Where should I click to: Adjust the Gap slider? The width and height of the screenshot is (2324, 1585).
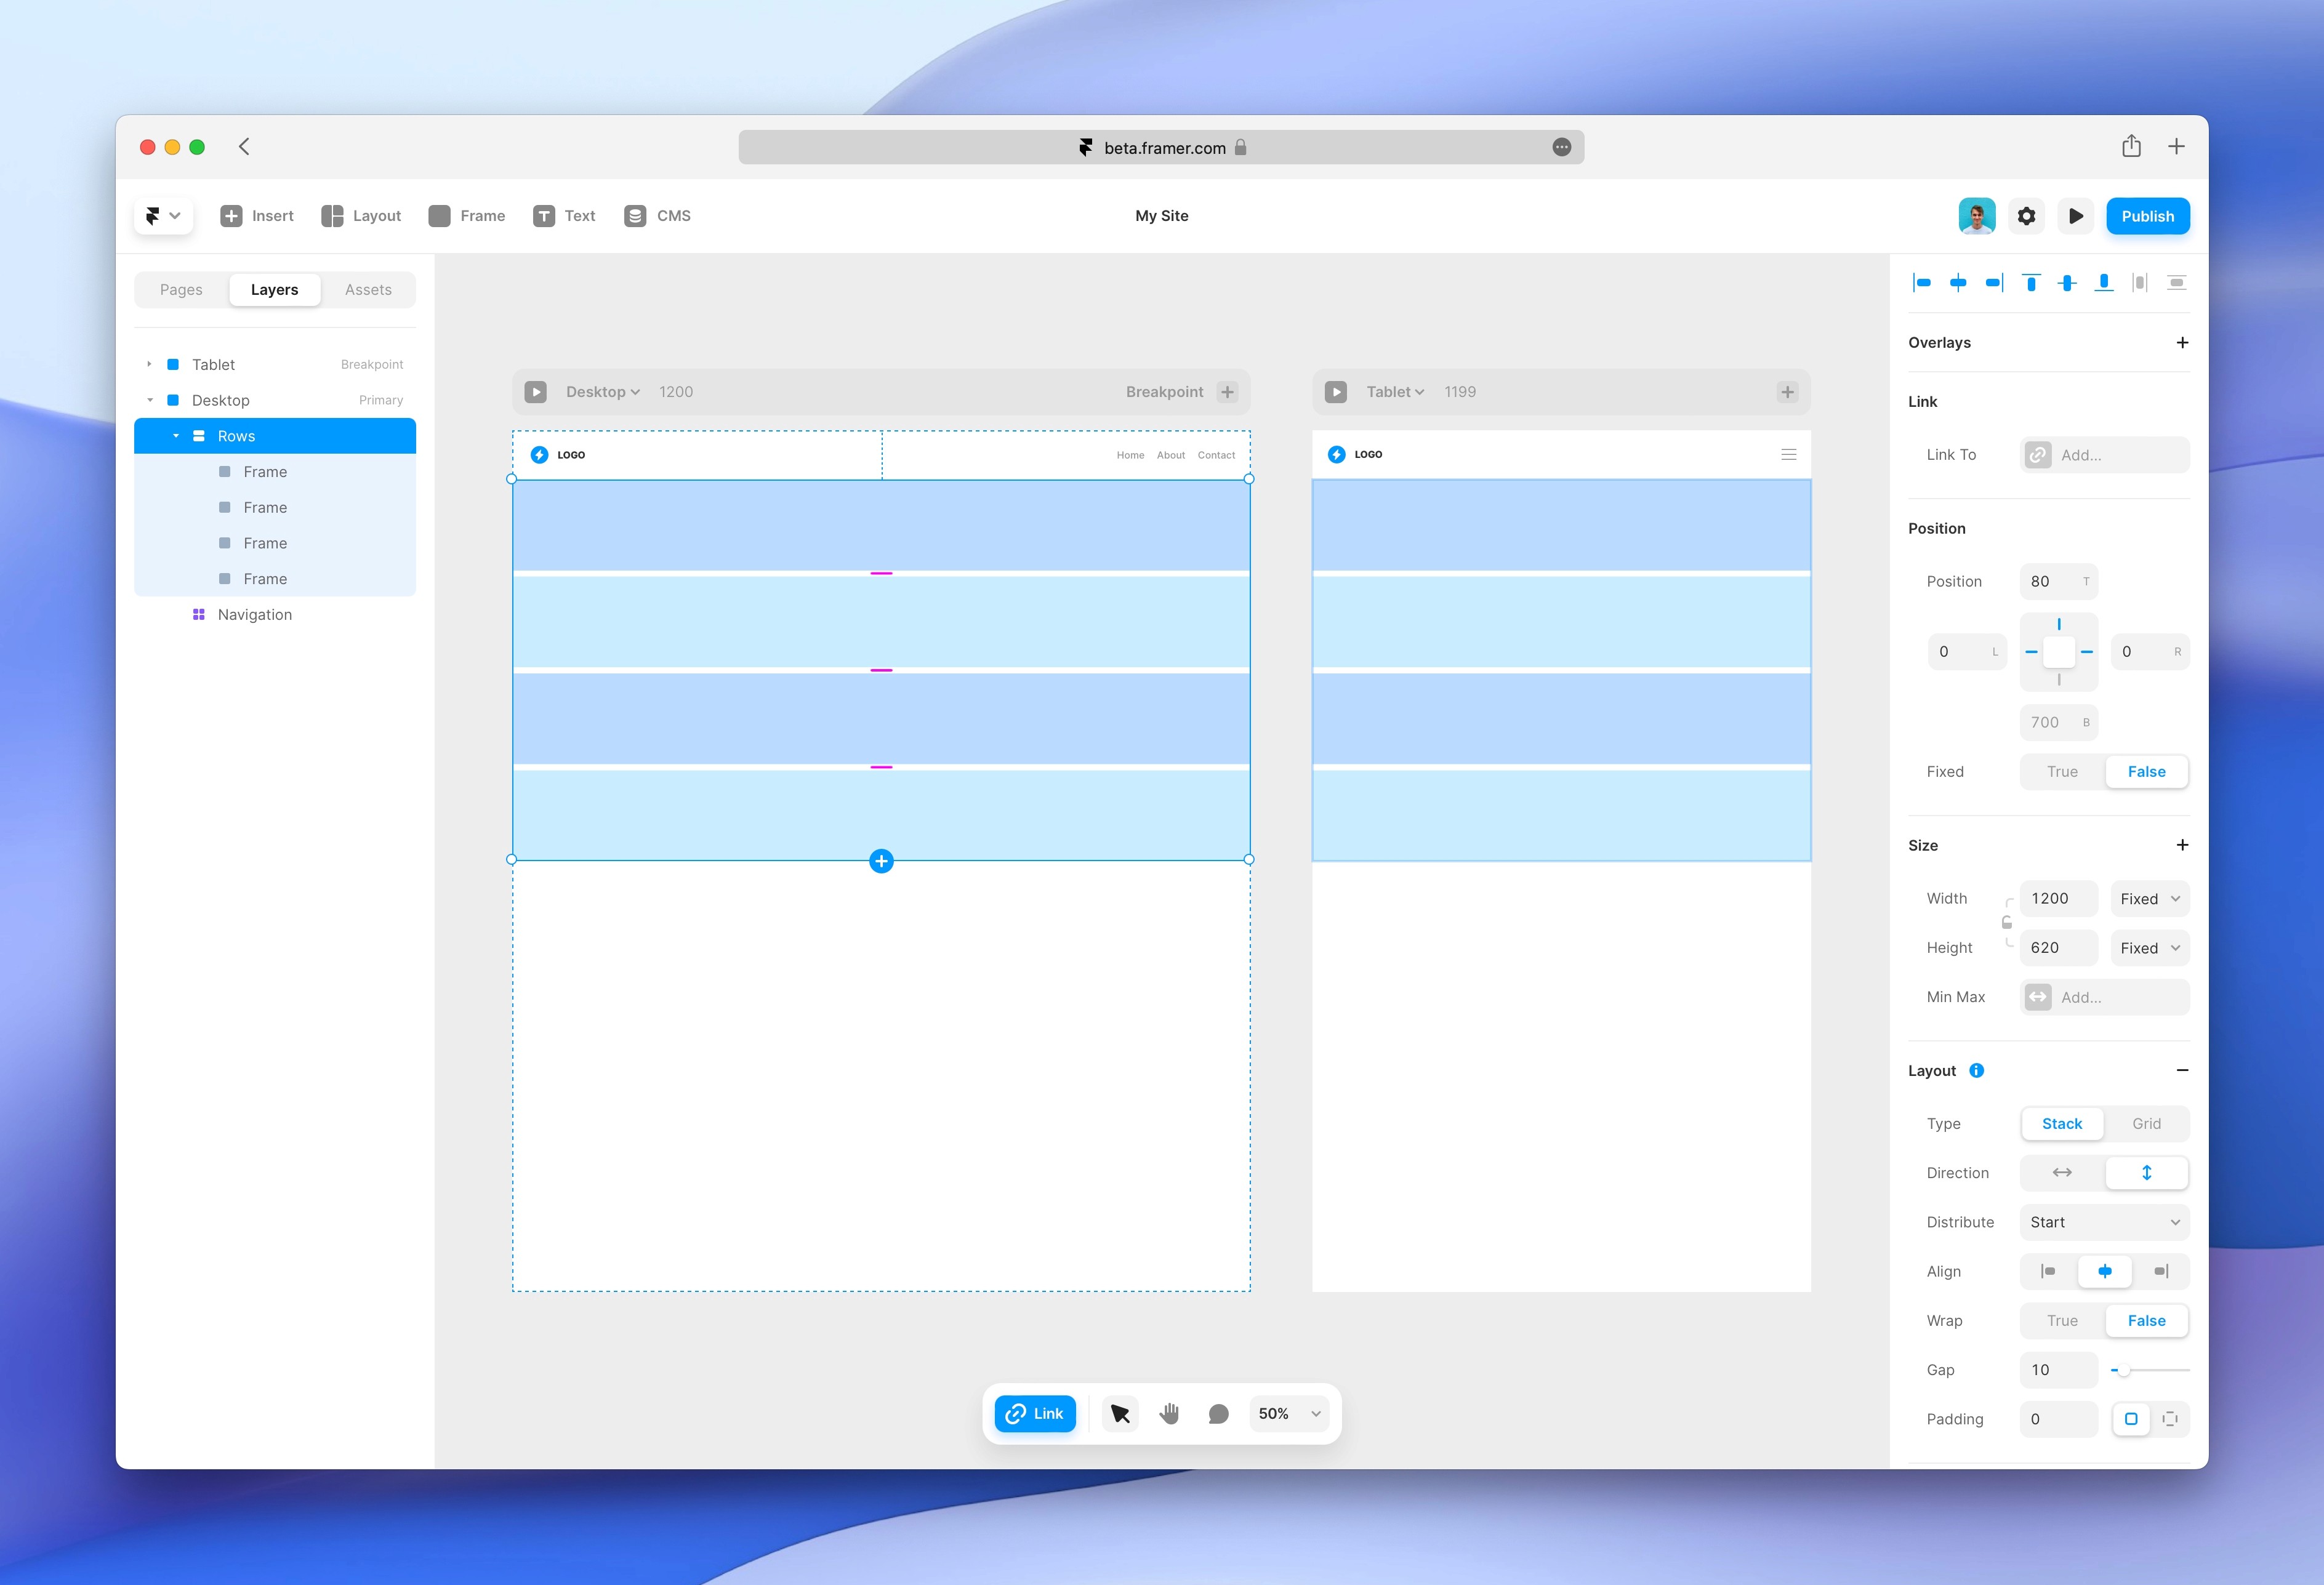[x=2123, y=1370]
